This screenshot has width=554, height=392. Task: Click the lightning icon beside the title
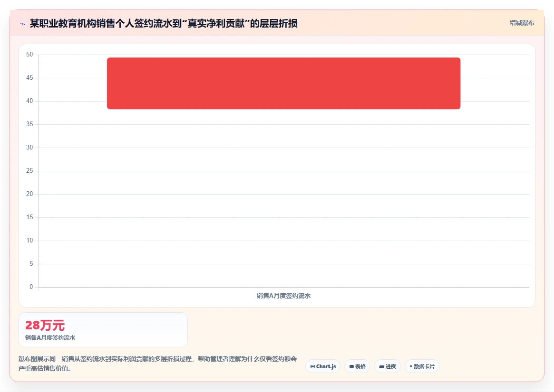click(23, 24)
